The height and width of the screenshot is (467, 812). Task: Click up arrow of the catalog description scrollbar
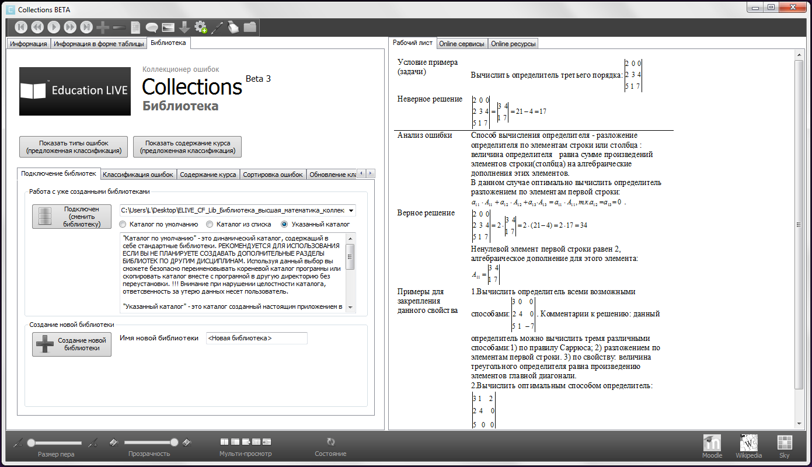coord(350,238)
